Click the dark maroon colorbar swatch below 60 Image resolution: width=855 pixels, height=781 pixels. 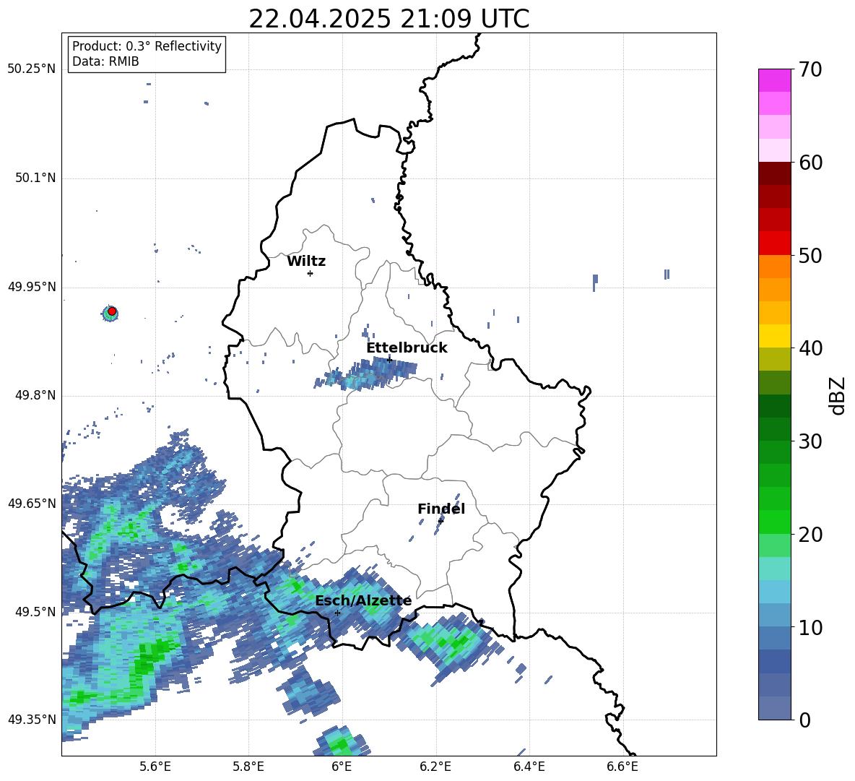coord(774,173)
